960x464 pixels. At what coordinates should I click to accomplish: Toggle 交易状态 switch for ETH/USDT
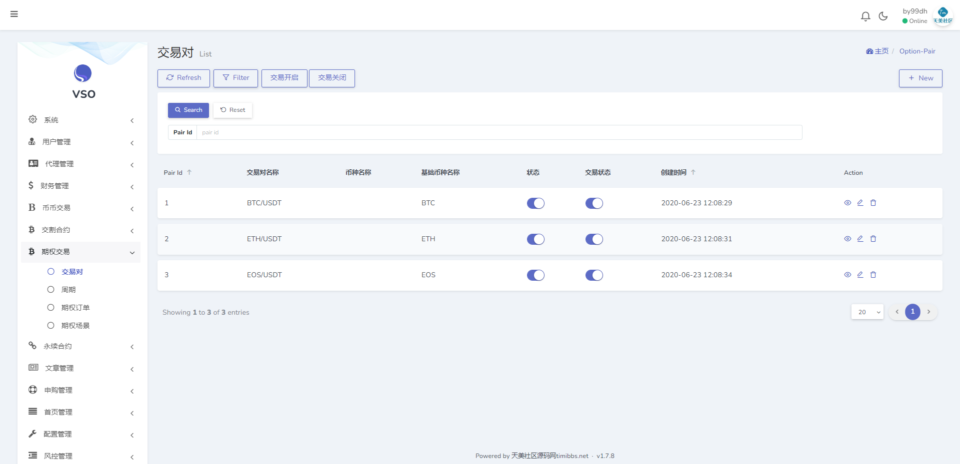tap(594, 239)
